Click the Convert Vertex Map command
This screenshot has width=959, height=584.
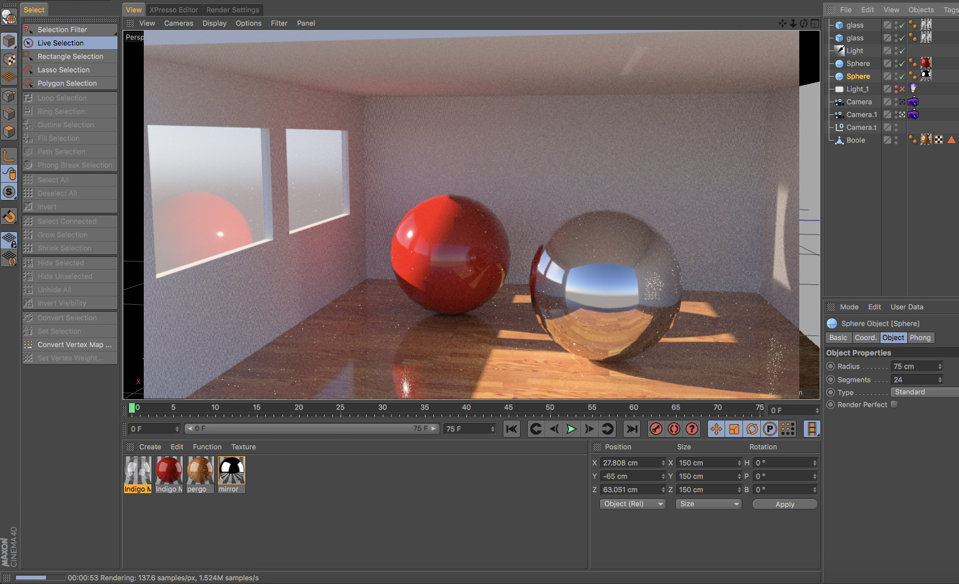pos(74,344)
